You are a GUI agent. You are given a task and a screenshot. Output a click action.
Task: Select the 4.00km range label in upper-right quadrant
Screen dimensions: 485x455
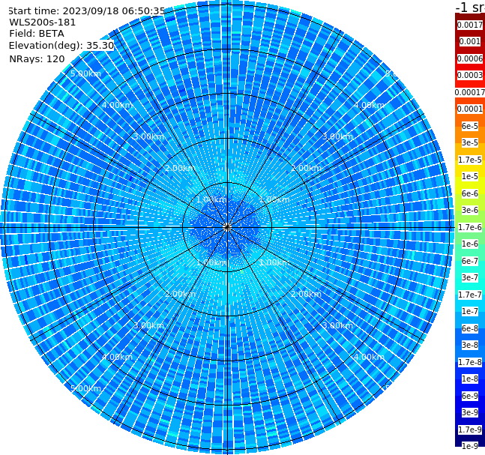369,105
